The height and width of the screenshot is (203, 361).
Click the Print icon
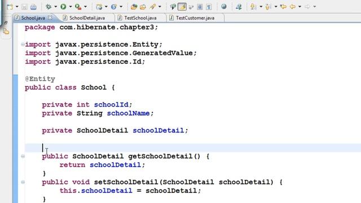click(x=33, y=7)
